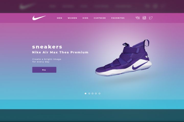Open the Twitter bird icon
Screen dimensions: 184x122
151,18
